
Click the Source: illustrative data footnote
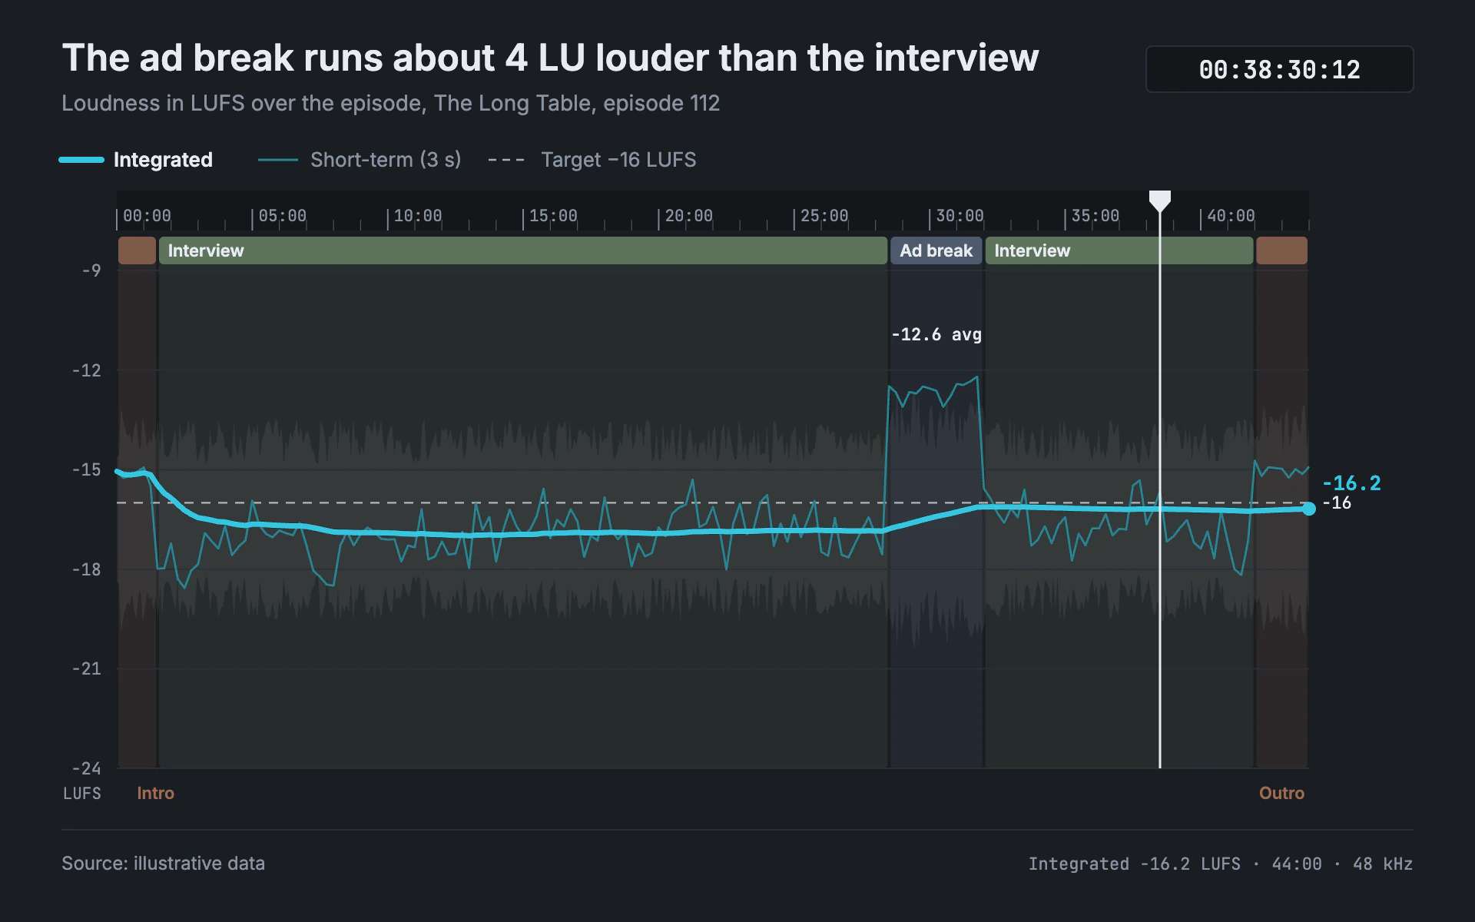[x=163, y=864]
